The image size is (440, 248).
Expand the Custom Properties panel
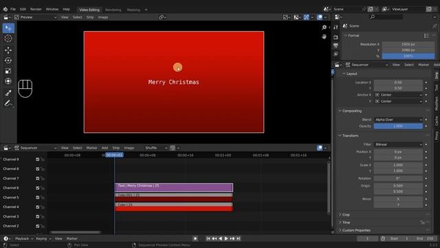(356, 230)
